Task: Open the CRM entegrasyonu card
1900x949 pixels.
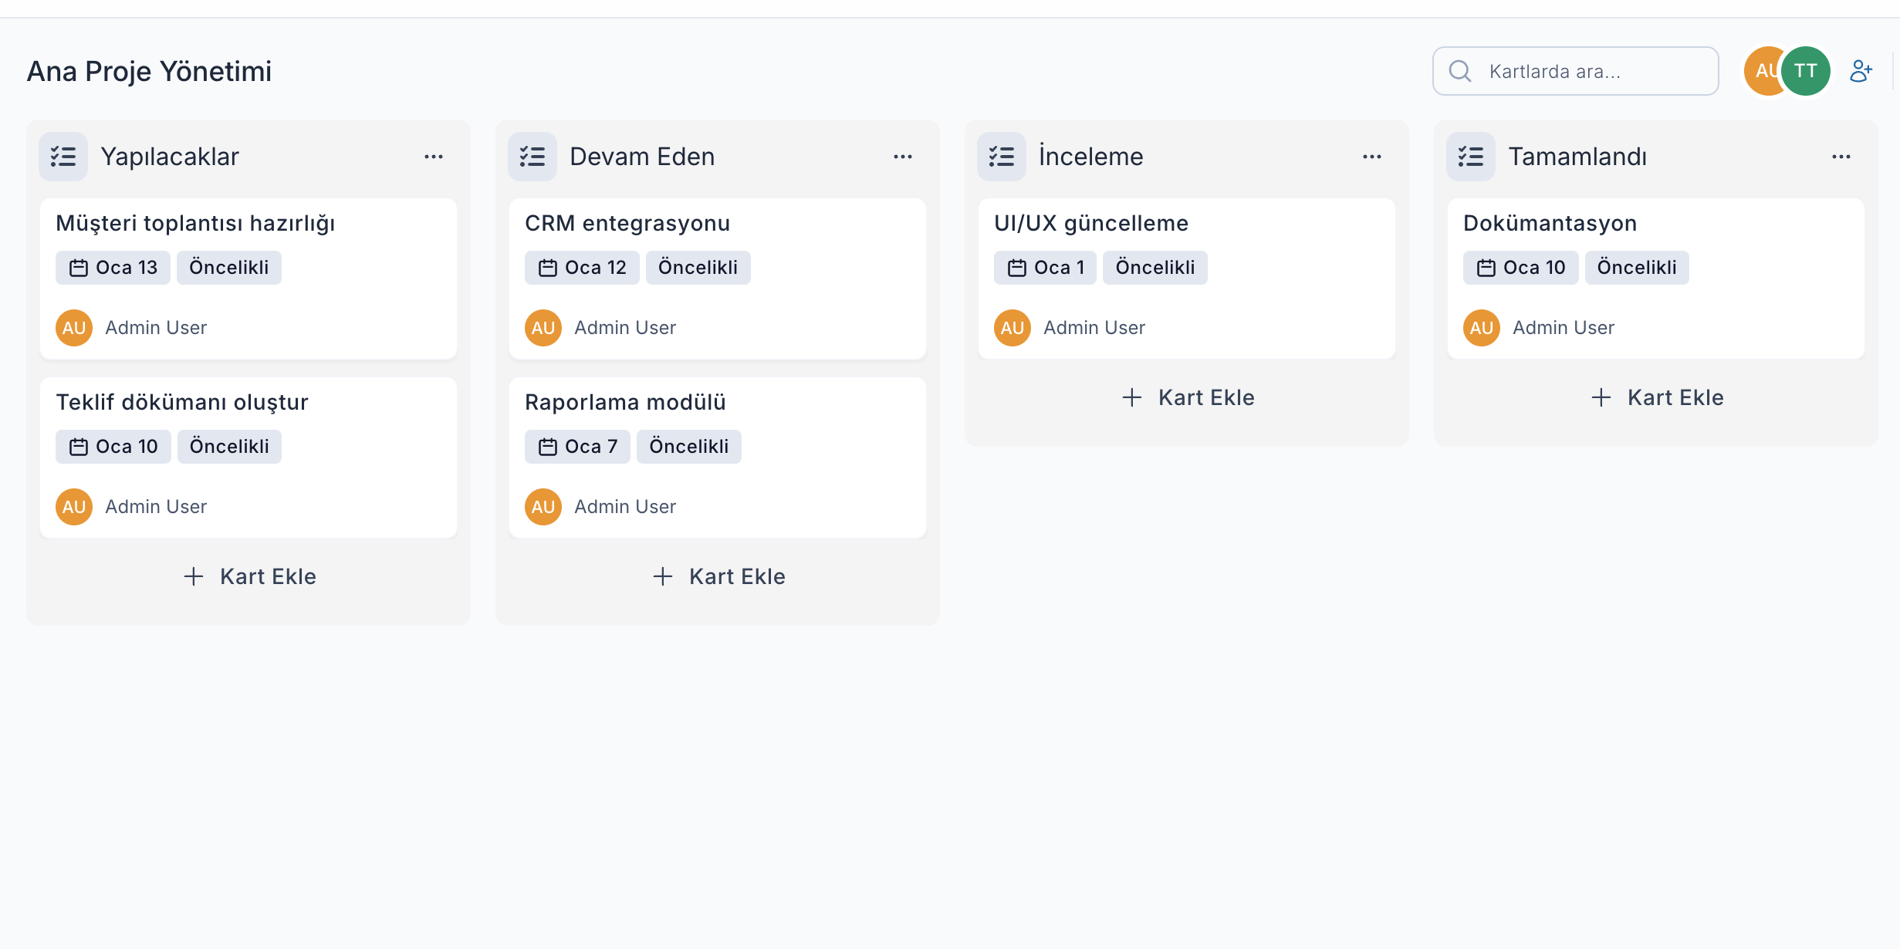Action: [627, 223]
